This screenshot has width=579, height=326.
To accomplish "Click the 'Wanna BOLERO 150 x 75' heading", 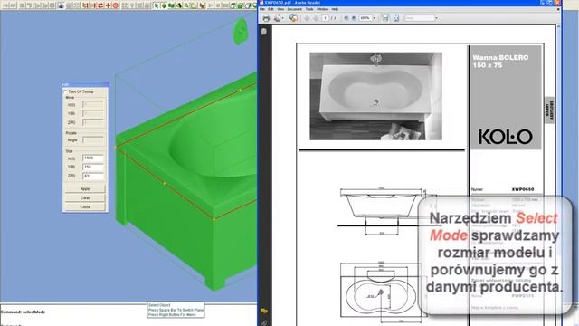I will [x=500, y=62].
